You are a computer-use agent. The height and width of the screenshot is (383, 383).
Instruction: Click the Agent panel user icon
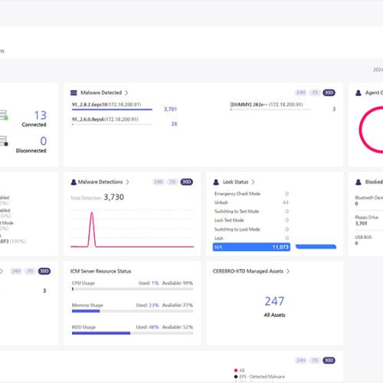pyautogui.click(x=358, y=93)
